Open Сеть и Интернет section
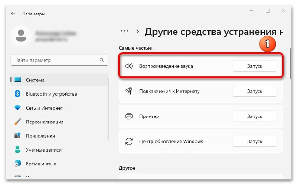 (59, 108)
